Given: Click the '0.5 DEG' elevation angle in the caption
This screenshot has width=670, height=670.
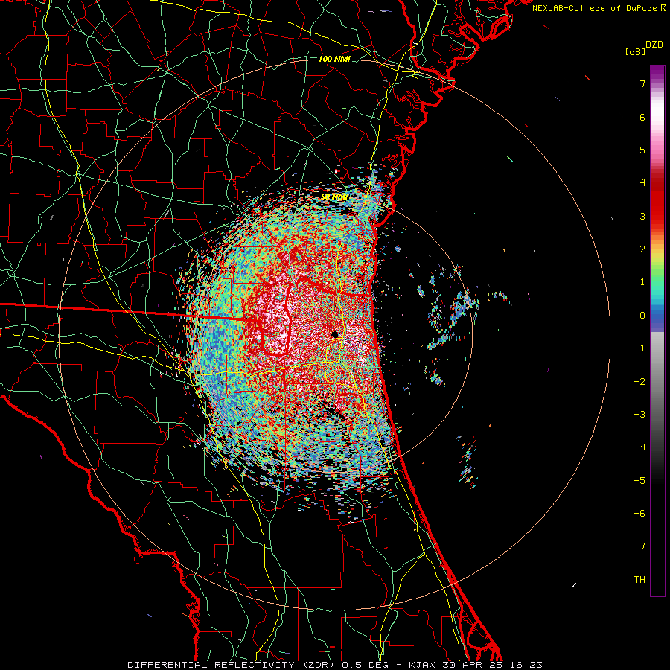Looking at the screenshot, I should click(365, 665).
